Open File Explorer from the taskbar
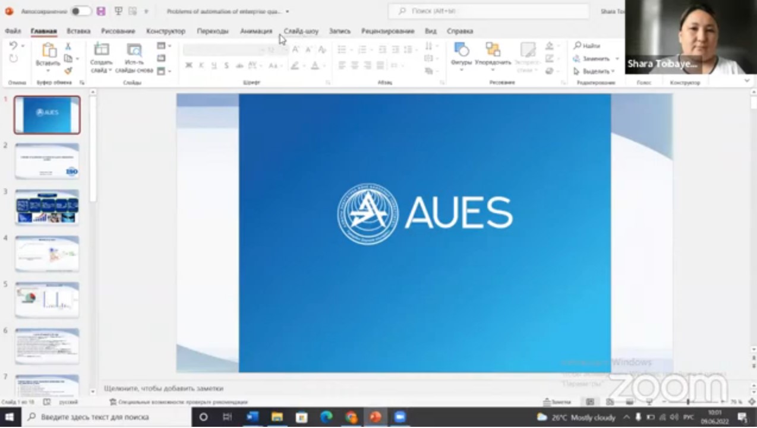Image resolution: width=757 pixels, height=428 pixels. 277,417
